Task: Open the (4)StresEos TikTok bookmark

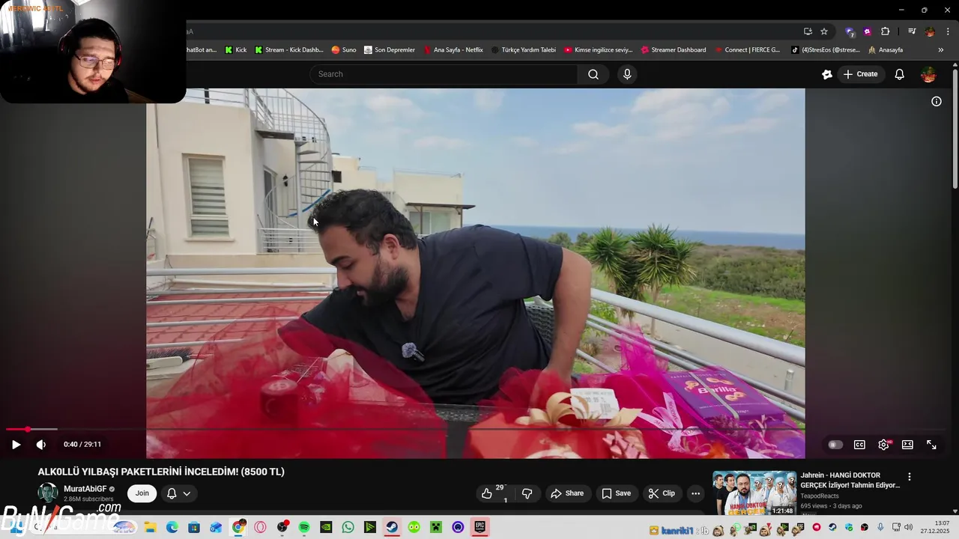Action: (x=825, y=50)
